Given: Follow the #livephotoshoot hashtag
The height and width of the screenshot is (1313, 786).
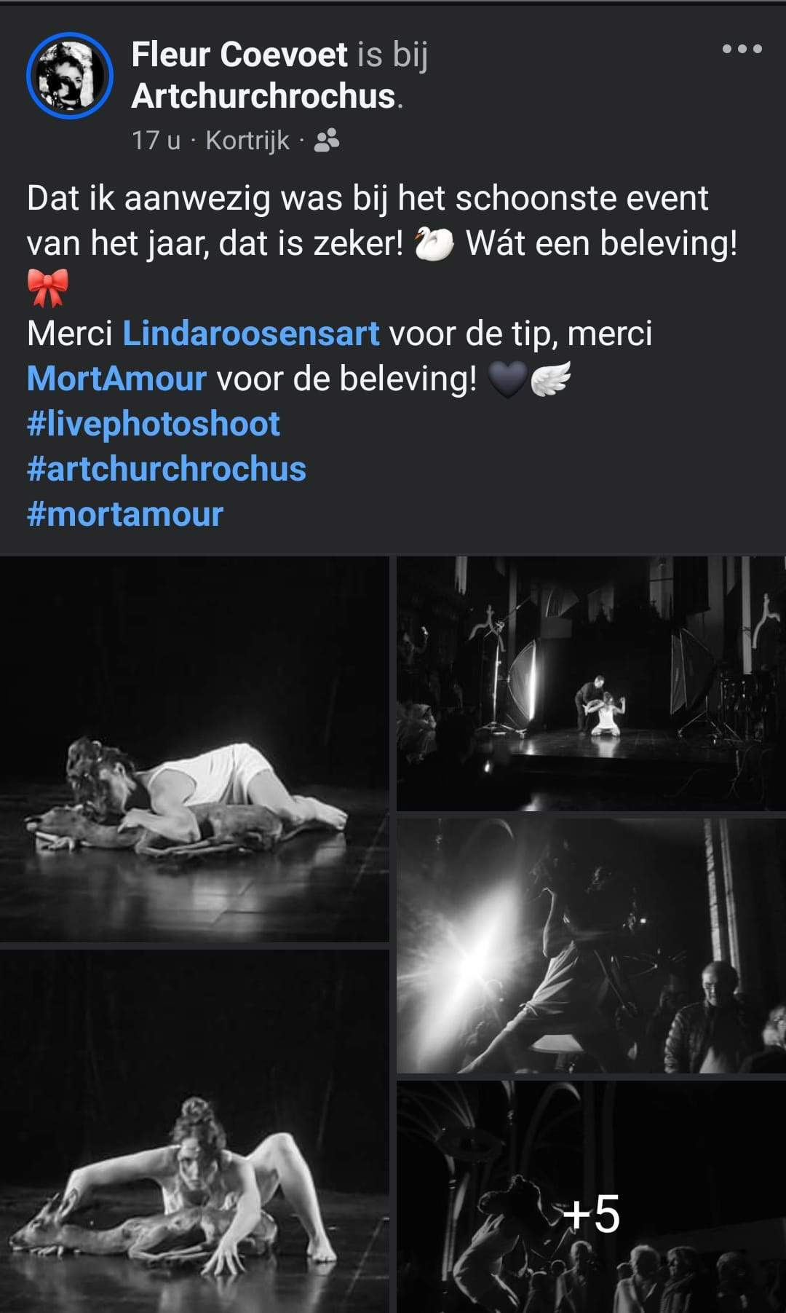Looking at the screenshot, I should pyautogui.click(x=154, y=424).
